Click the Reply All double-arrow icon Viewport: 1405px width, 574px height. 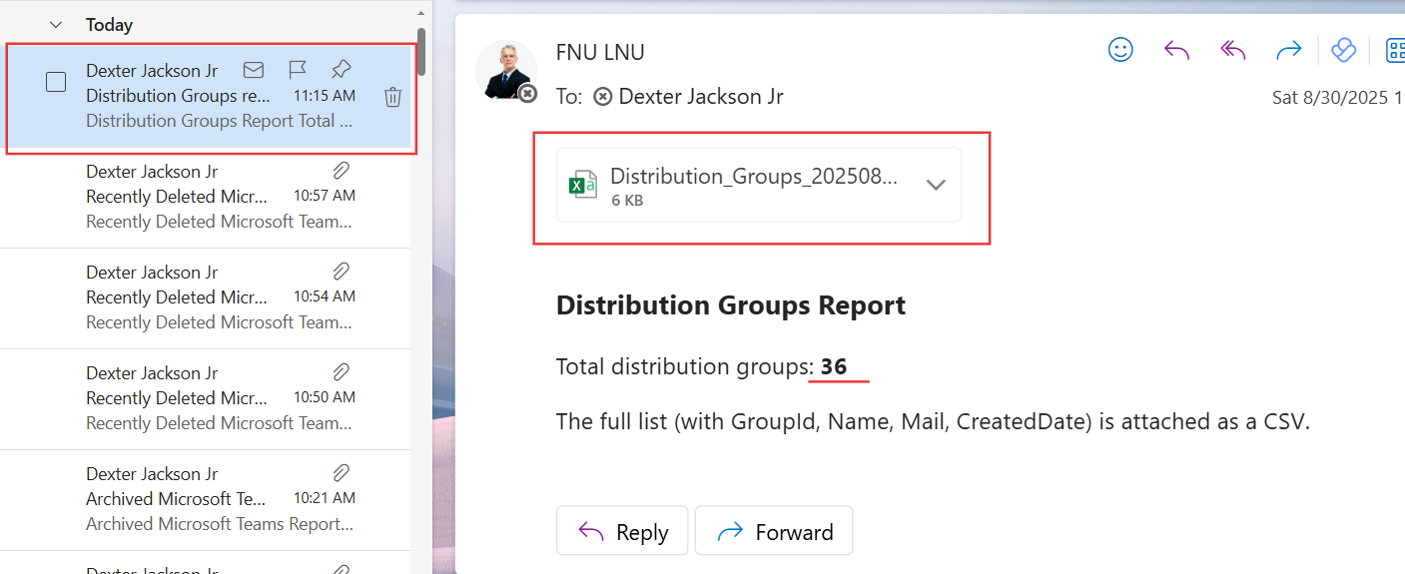(x=1233, y=50)
